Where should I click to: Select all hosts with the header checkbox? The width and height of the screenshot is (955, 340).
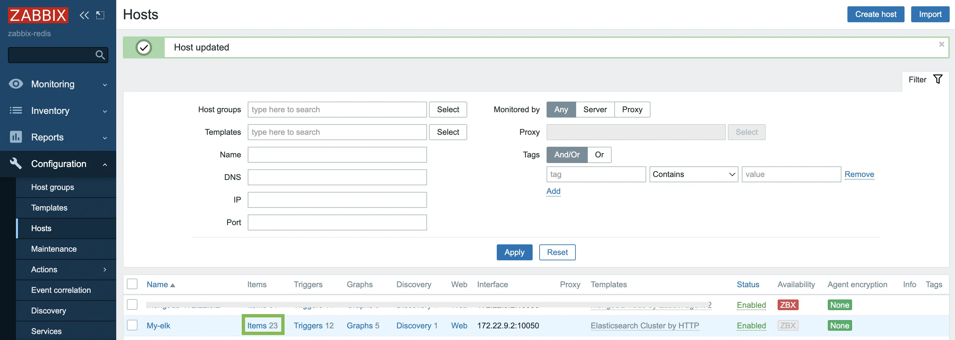point(132,284)
